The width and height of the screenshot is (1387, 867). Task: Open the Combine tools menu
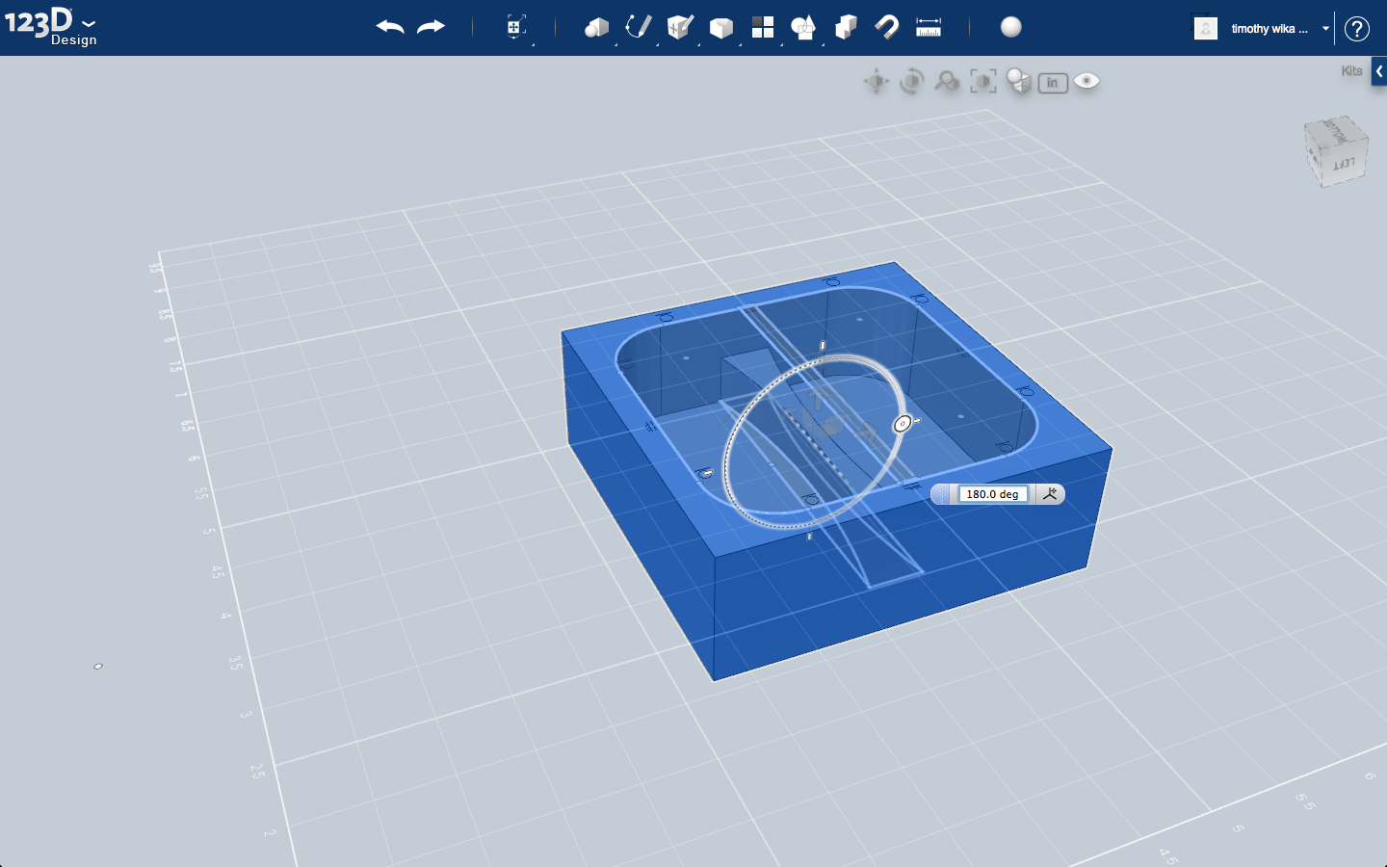(846, 27)
